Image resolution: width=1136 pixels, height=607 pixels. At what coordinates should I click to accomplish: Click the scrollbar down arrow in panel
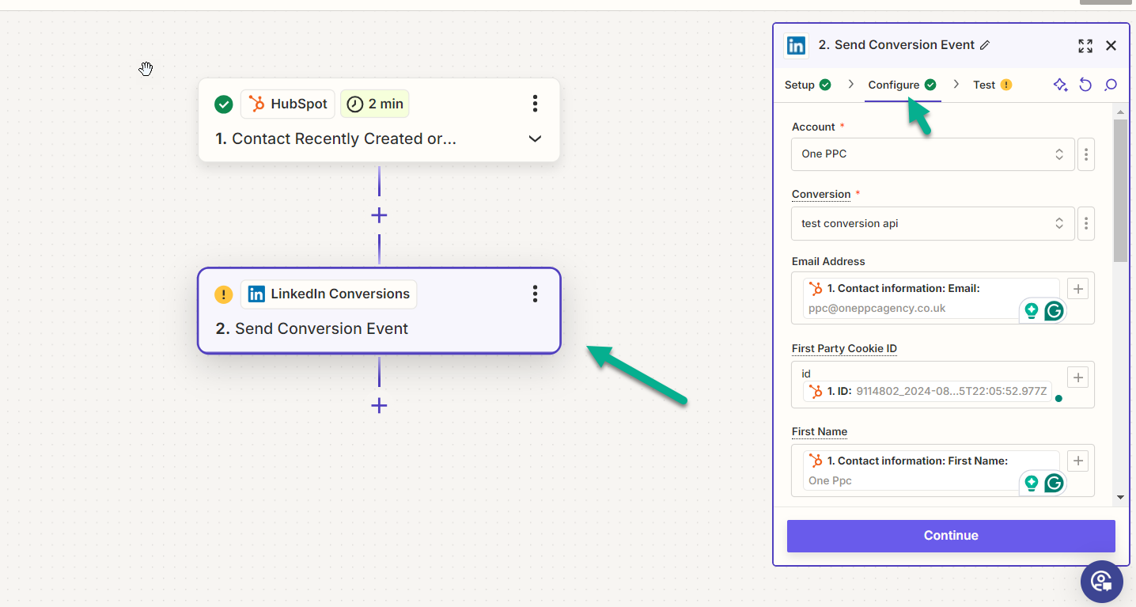tap(1120, 497)
